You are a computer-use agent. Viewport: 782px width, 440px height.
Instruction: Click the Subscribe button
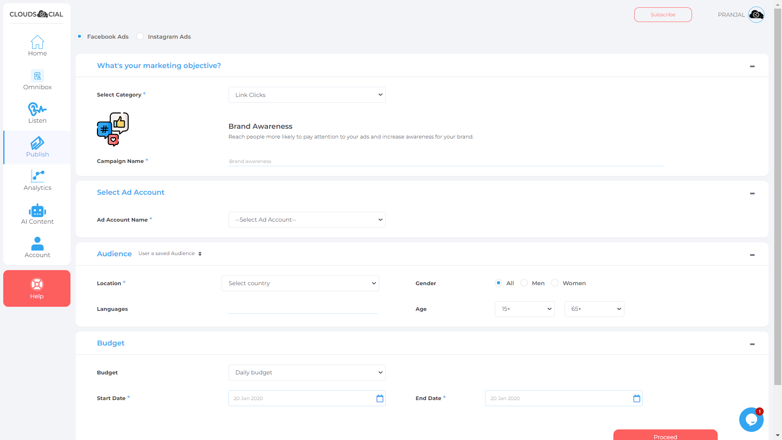[663, 14]
